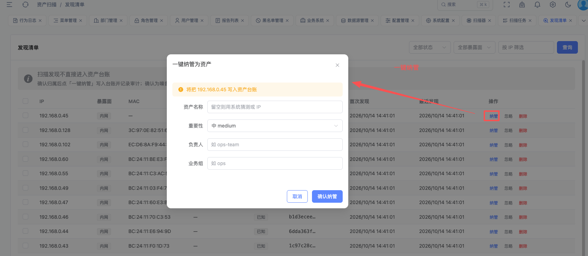Open the 重要性 dropdown showing 中 medium

click(275, 126)
